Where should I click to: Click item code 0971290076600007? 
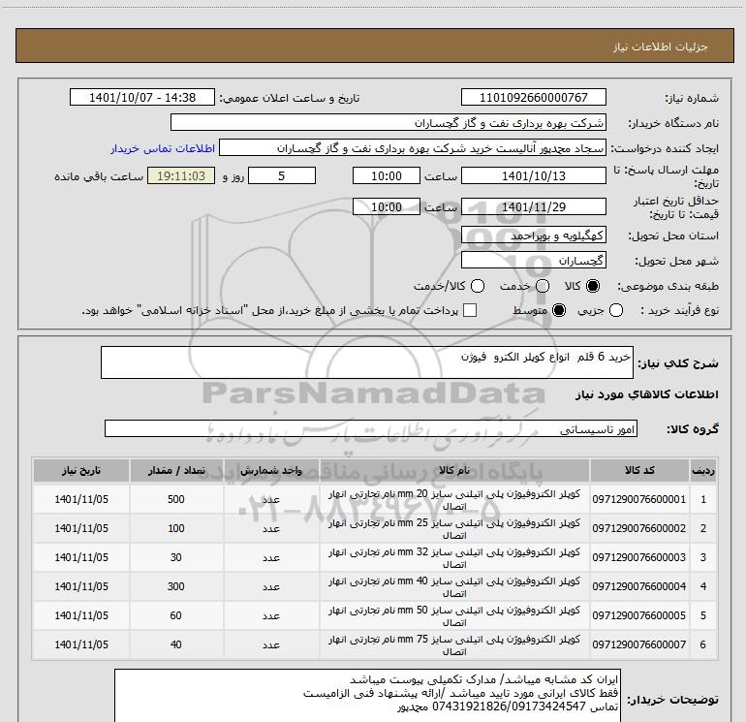639,644
